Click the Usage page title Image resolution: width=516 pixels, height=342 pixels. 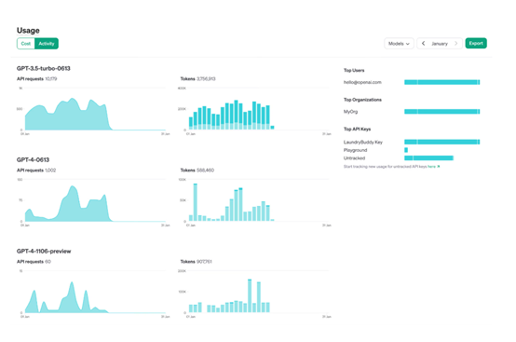pos(28,30)
